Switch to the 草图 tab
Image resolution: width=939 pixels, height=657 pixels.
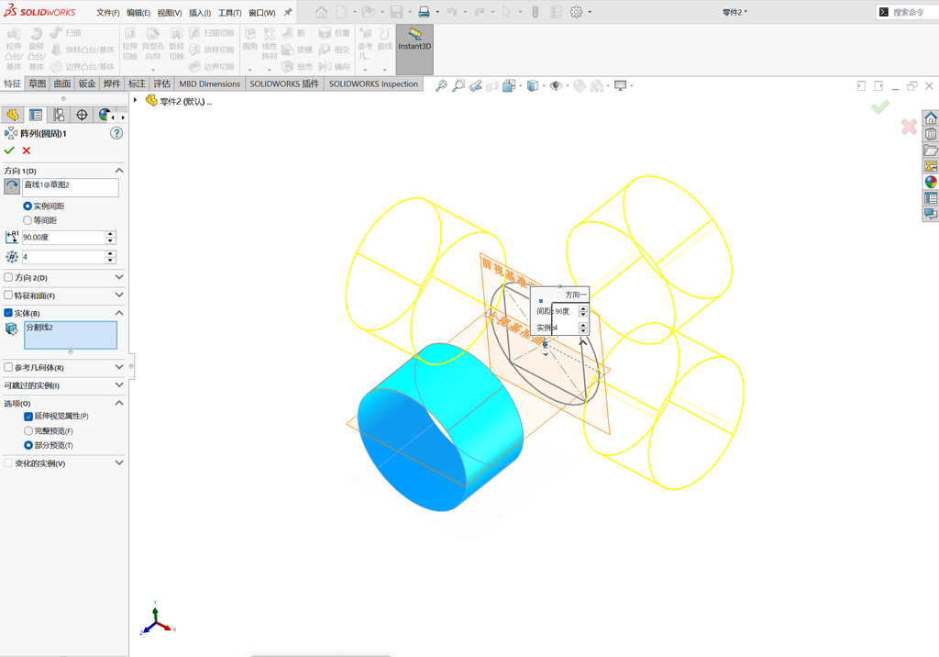coord(37,84)
